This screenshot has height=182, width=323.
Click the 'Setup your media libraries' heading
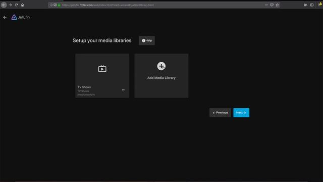tap(102, 40)
